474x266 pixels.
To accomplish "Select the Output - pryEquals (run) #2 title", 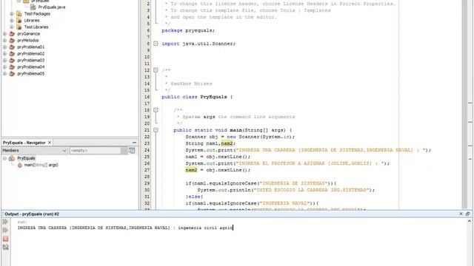I will click(32, 214).
